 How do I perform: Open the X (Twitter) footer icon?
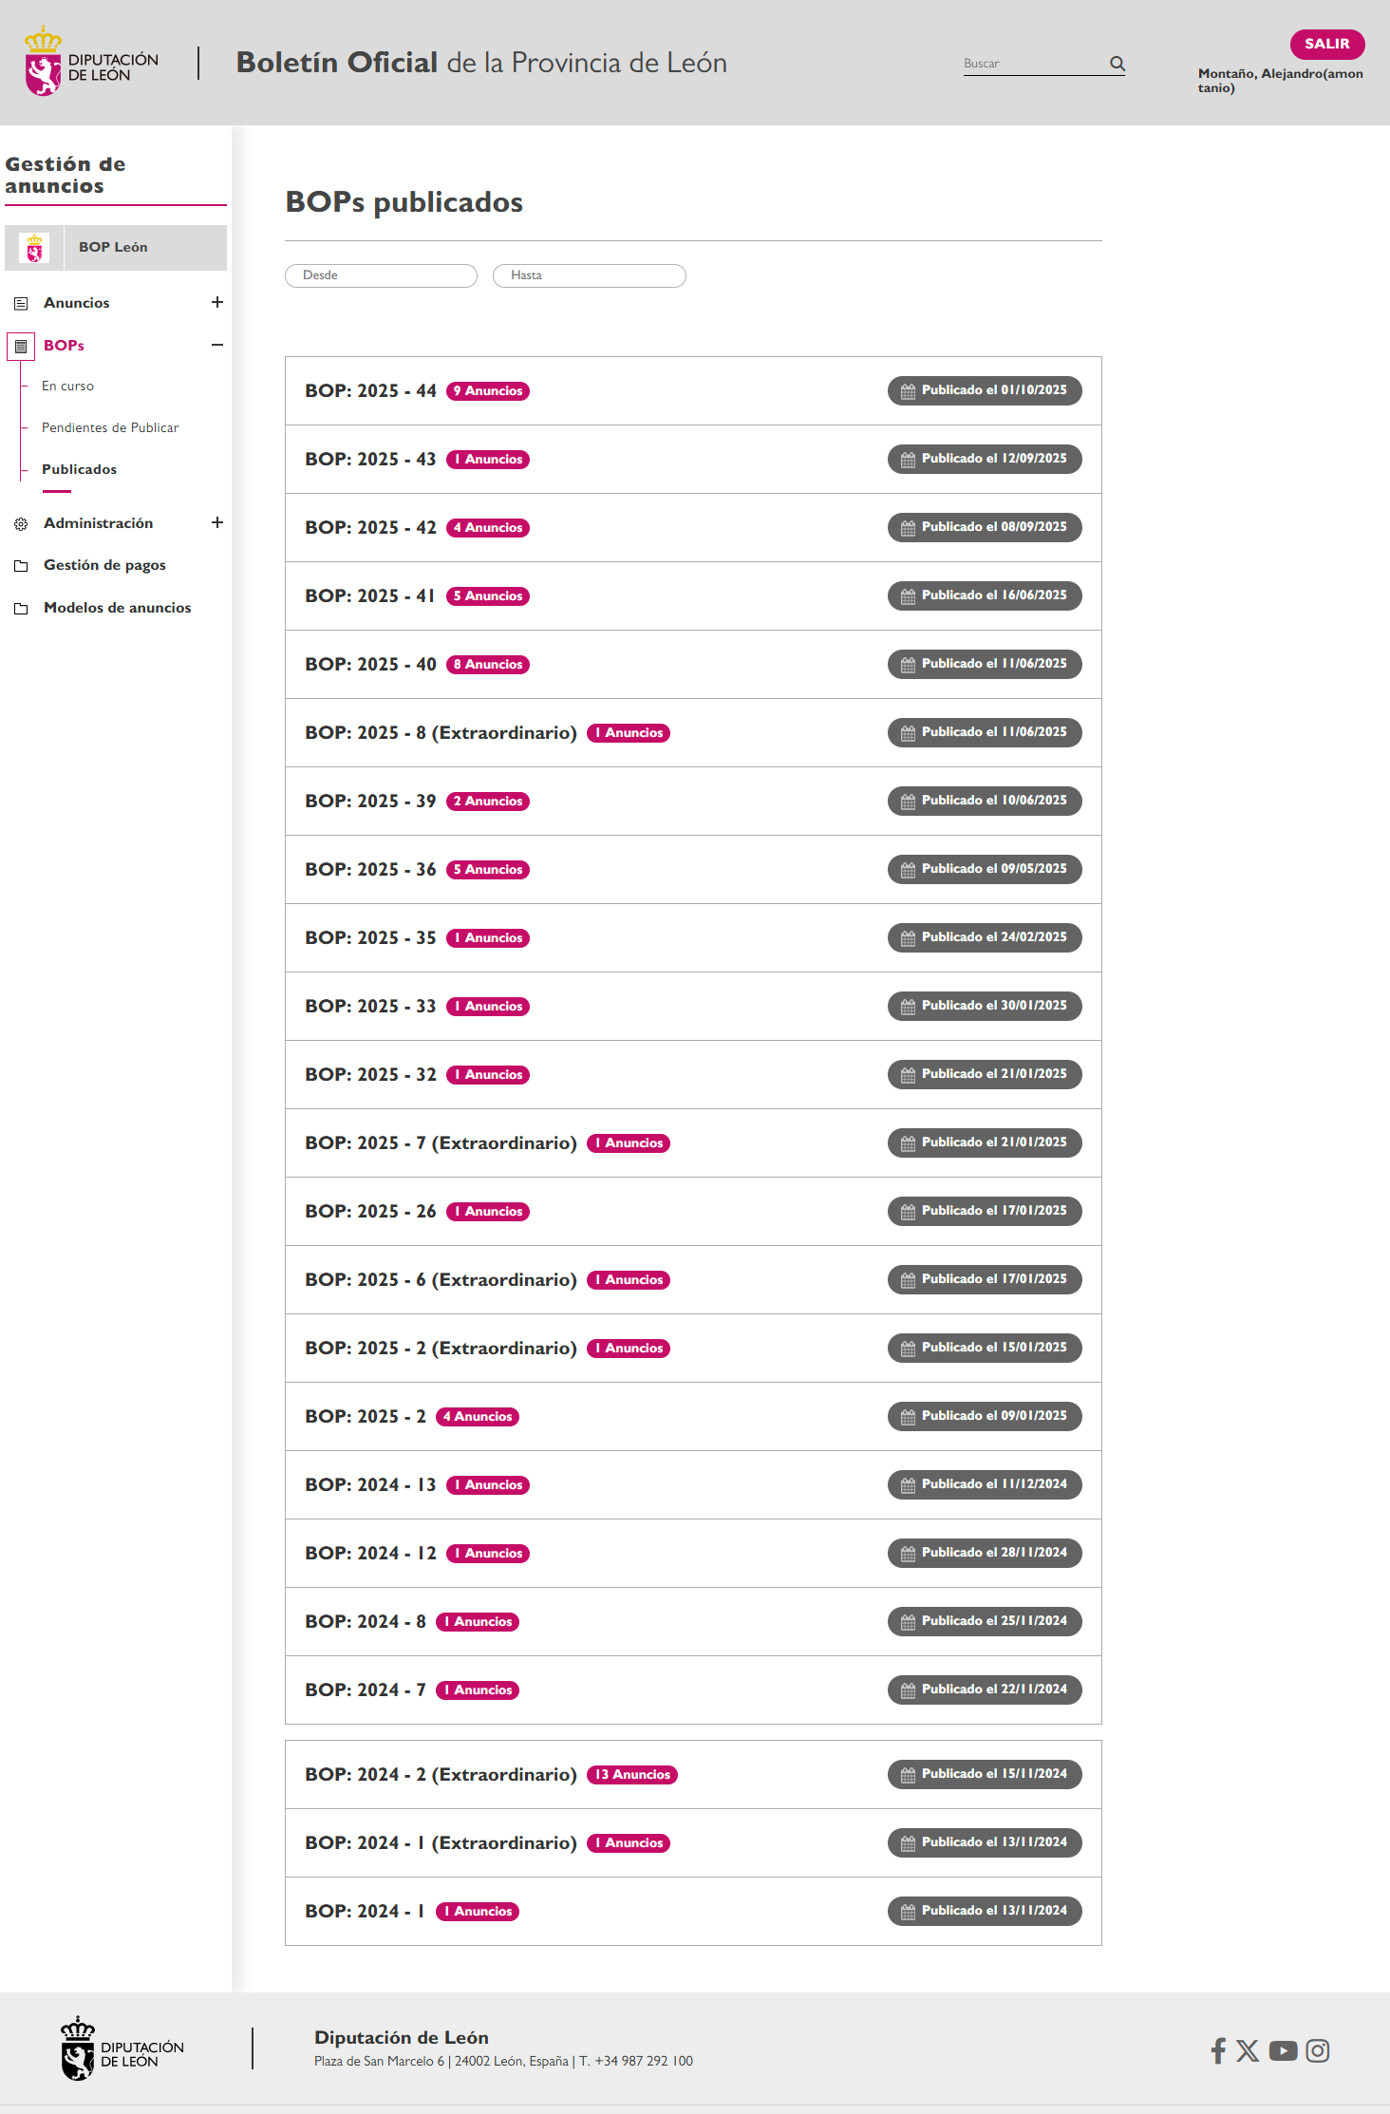point(1248,2050)
